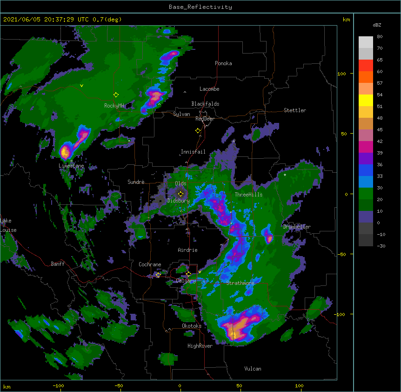Click the yellow 54 dBZ legend color
The width and height of the screenshot is (401, 392).
pos(366,100)
